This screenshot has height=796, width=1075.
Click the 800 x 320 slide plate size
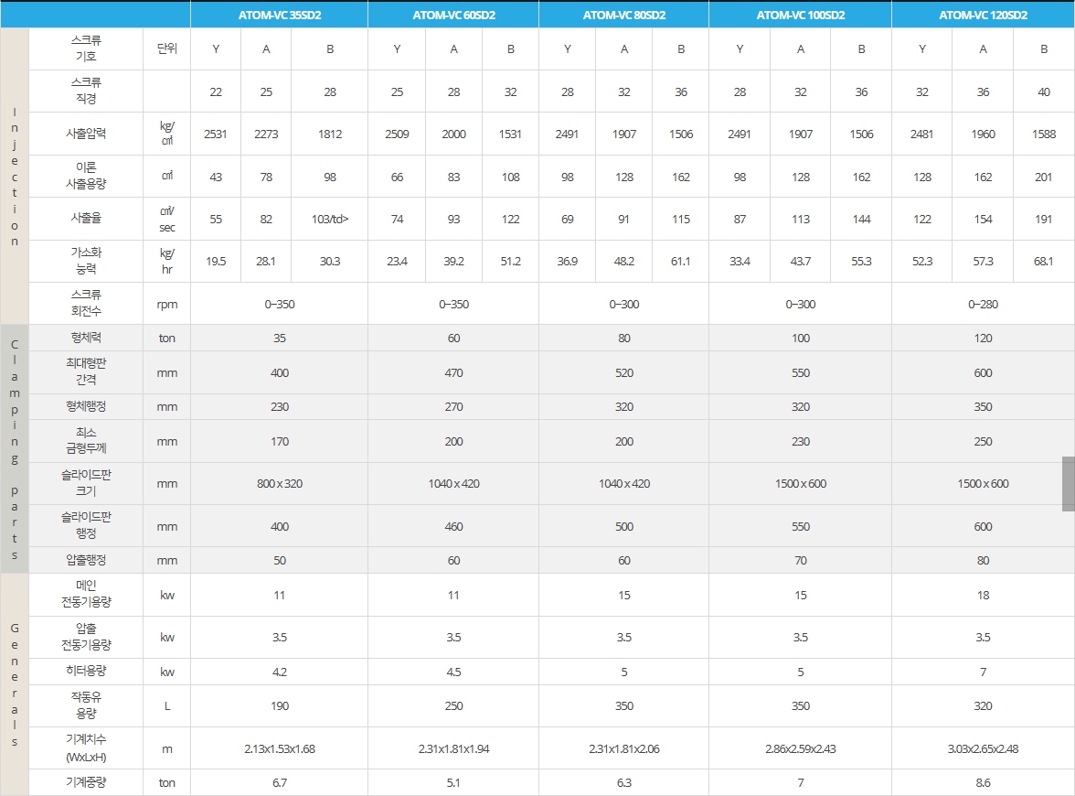tap(280, 484)
